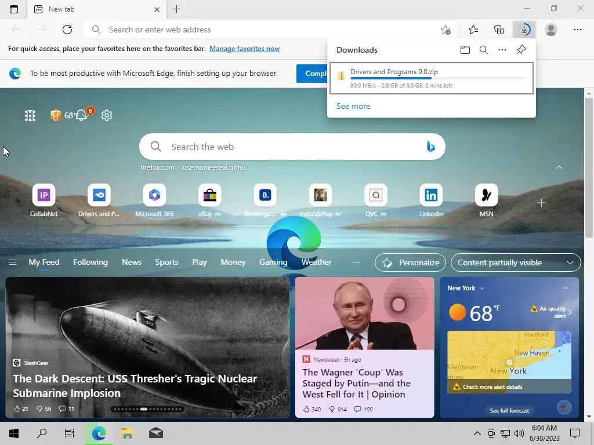594x445 pixels.
Task: Open Windows Start menu
Action: point(14,433)
